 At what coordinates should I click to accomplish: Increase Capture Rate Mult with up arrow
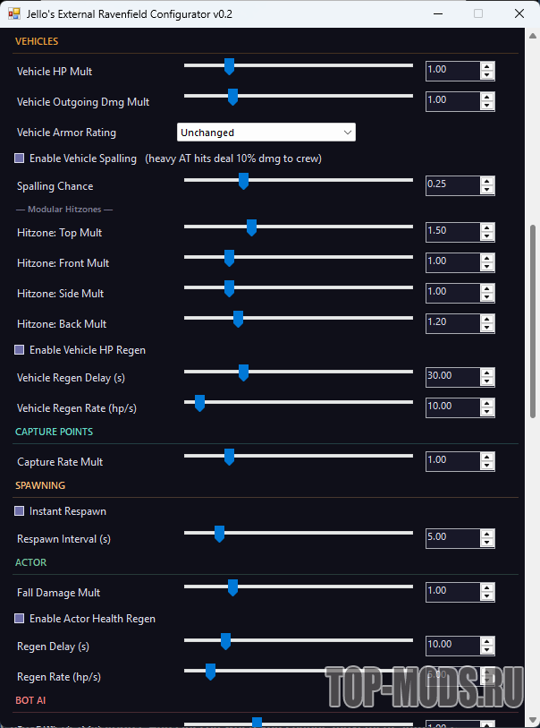[486, 457]
